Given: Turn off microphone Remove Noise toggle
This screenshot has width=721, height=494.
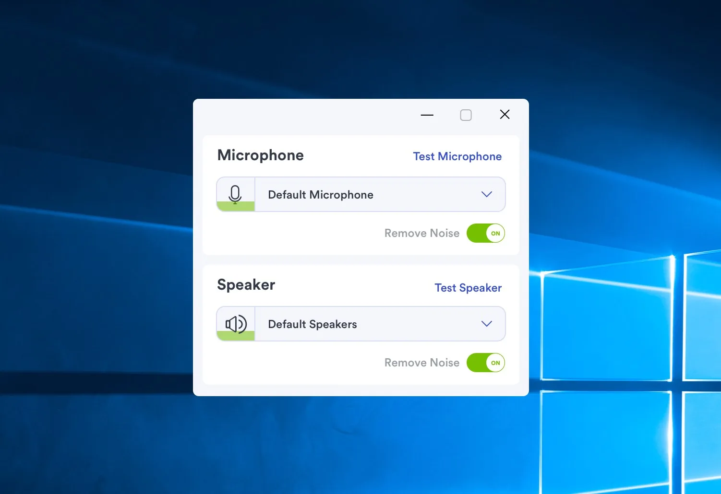Looking at the screenshot, I should [x=486, y=233].
